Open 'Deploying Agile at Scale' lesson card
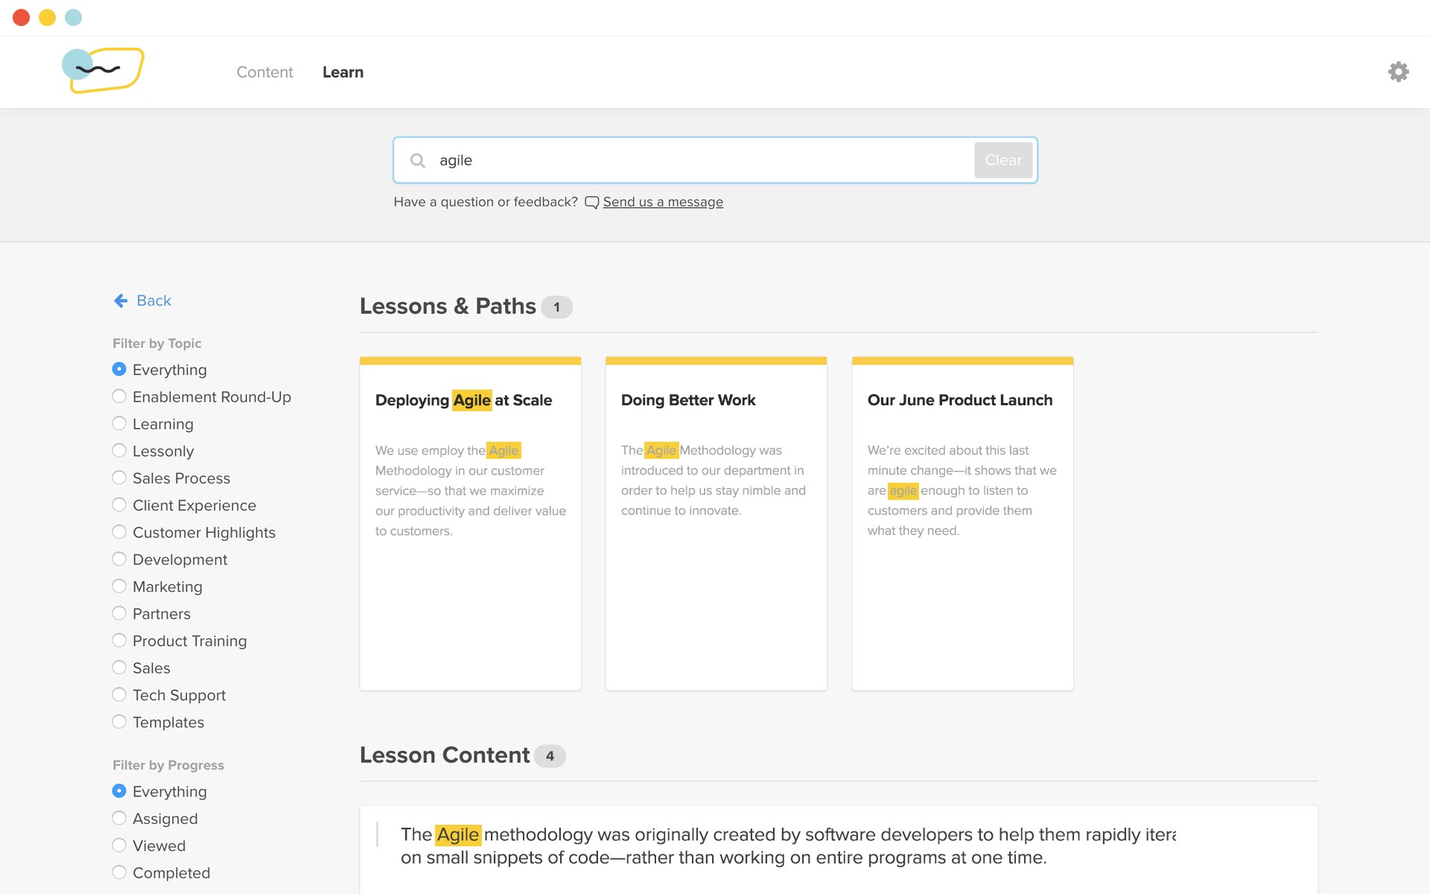Viewport: 1430px width, 894px height. click(469, 520)
